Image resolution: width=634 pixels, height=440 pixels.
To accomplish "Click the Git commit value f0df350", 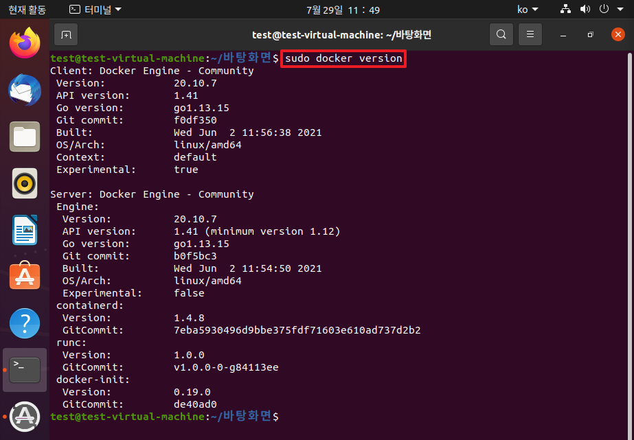I will pos(195,120).
